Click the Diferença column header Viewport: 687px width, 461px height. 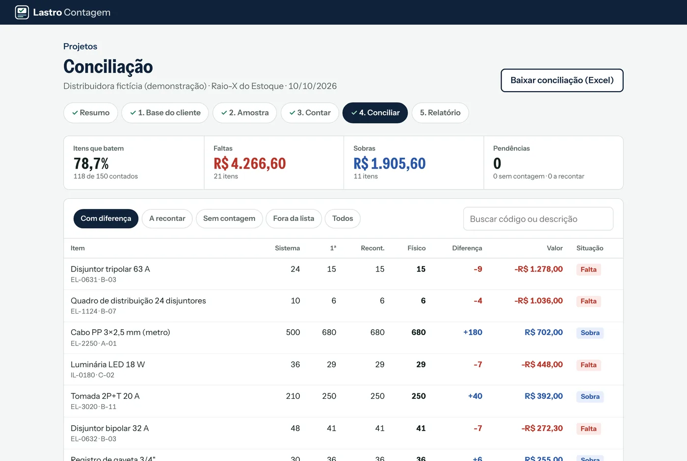pos(467,248)
